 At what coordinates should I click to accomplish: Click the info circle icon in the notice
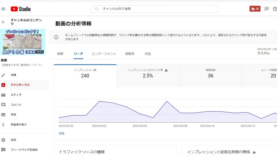[x=56, y=37]
